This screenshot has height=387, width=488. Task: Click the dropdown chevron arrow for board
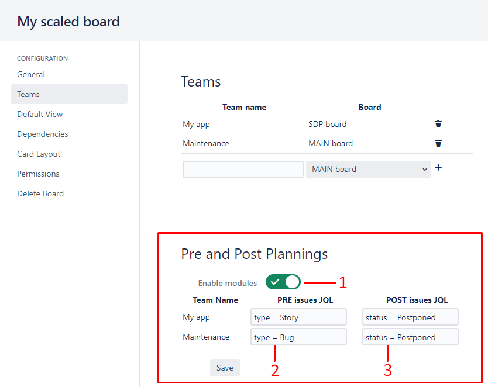click(x=424, y=170)
